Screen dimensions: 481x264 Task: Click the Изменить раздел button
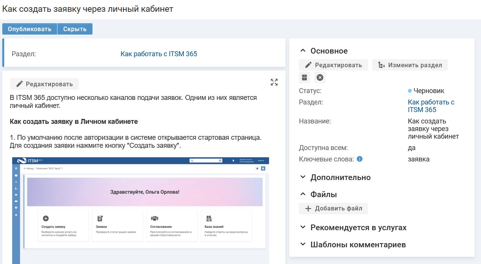click(410, 65)
